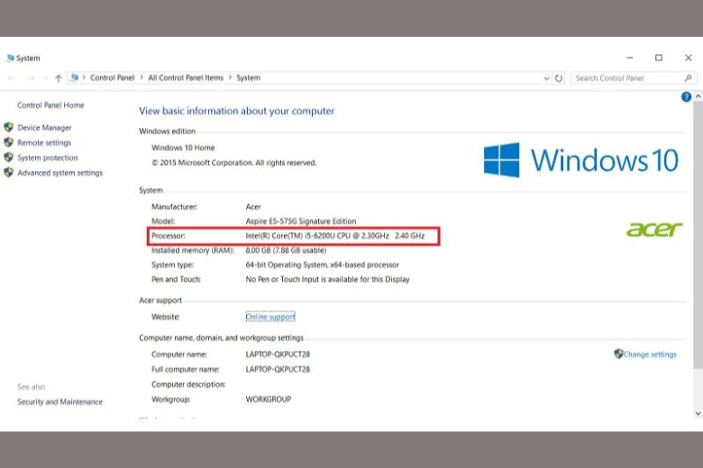703x468 pixels.
Task: Open Advanced system settings
Action: click(x=59, y=173)
